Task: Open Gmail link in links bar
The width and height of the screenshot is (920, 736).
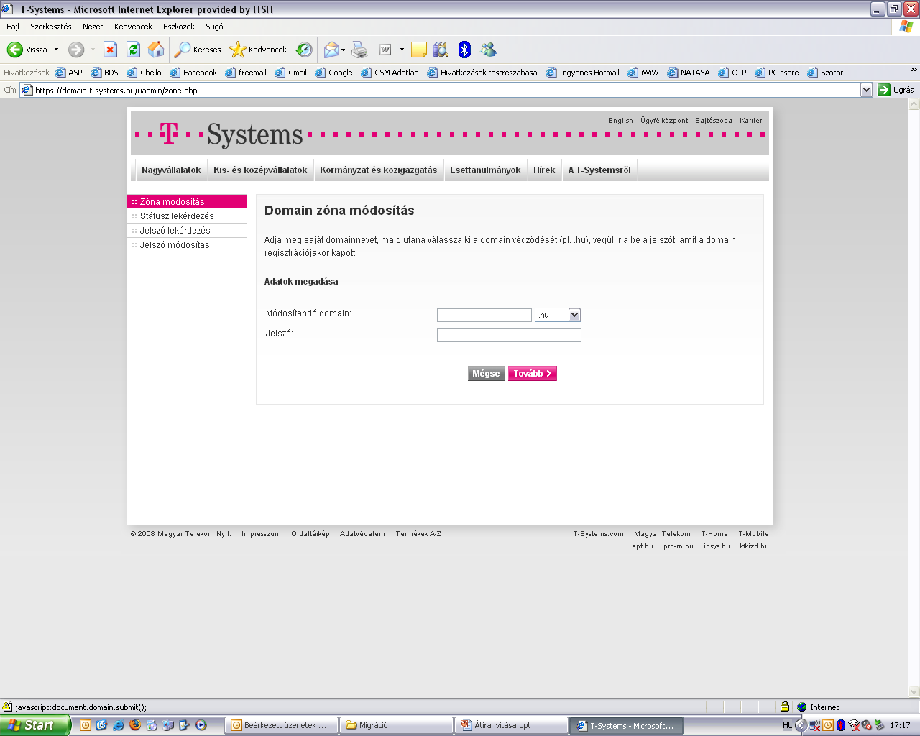Action: coord(291,73)
